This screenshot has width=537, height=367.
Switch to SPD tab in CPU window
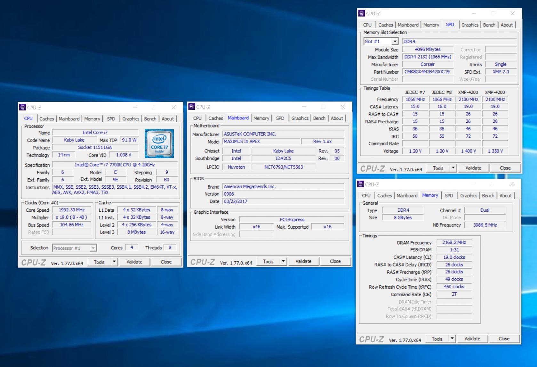coord(111,118)
